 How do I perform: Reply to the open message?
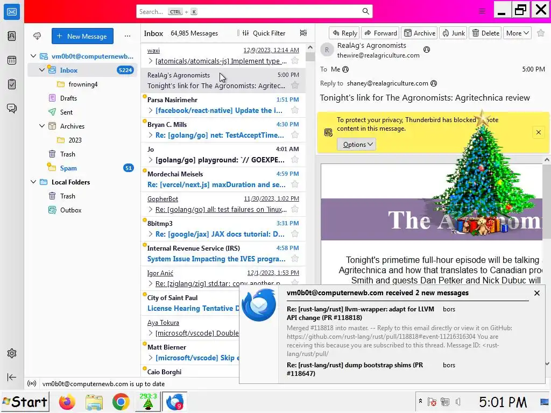[x=344, y=33]
